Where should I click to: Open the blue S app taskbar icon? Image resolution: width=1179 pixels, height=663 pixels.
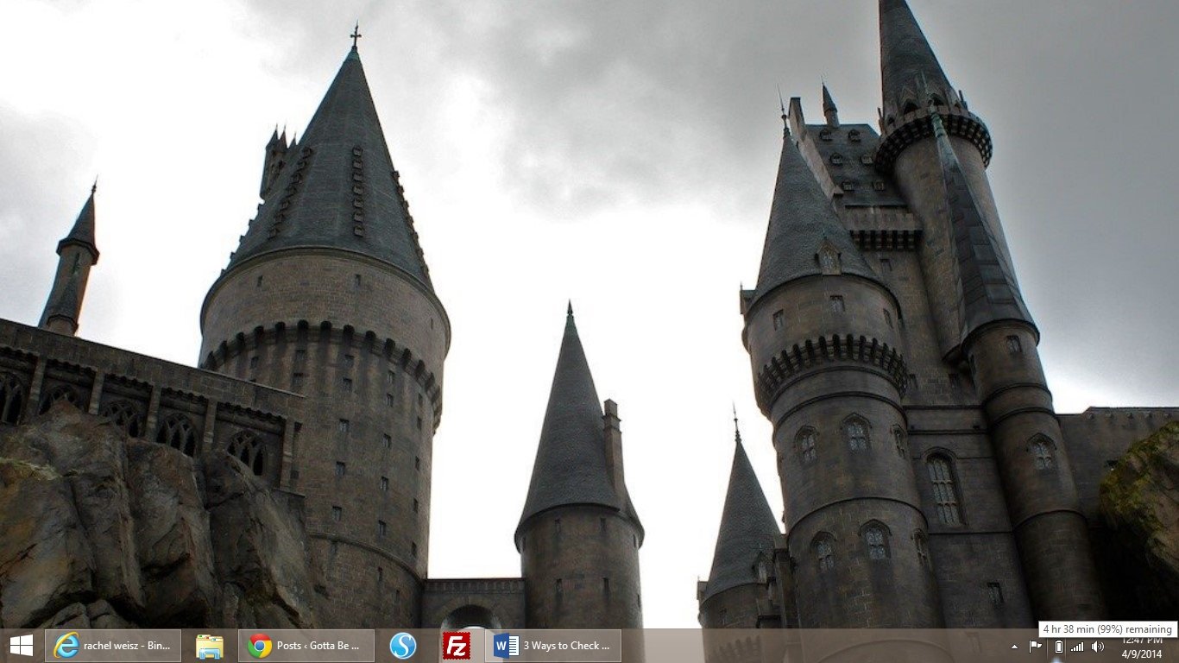403,646
